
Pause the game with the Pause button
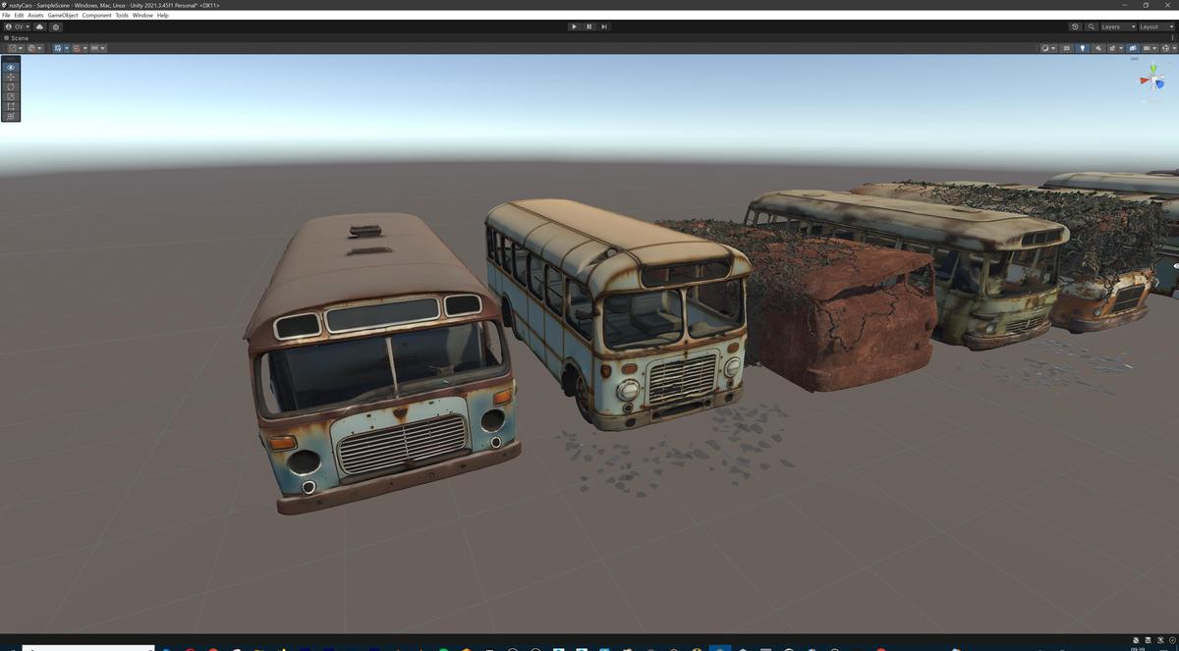click(x=589, y=27)
